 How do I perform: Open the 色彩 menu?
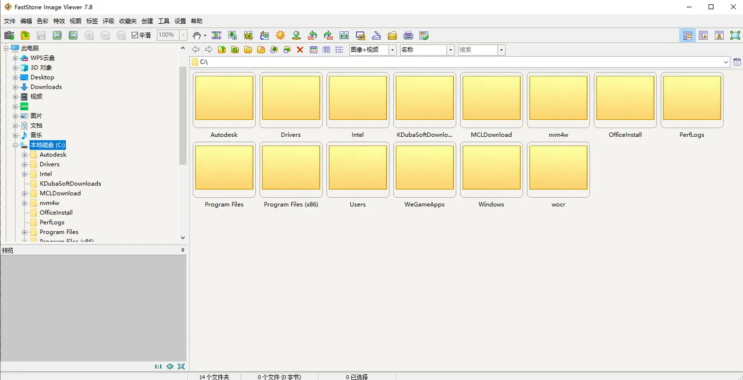point(42,21)
